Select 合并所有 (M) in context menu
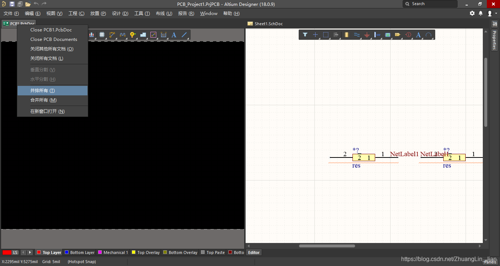 pyautogui.click(x=53, y=100)
